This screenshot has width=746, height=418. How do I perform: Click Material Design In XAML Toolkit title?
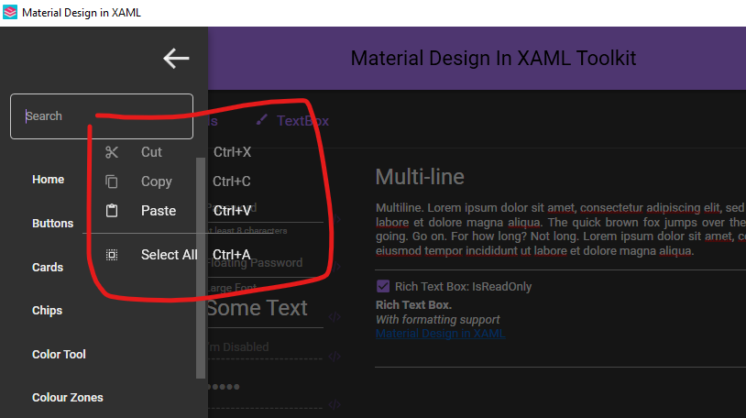pyautogui.click(x=493, y=58)
